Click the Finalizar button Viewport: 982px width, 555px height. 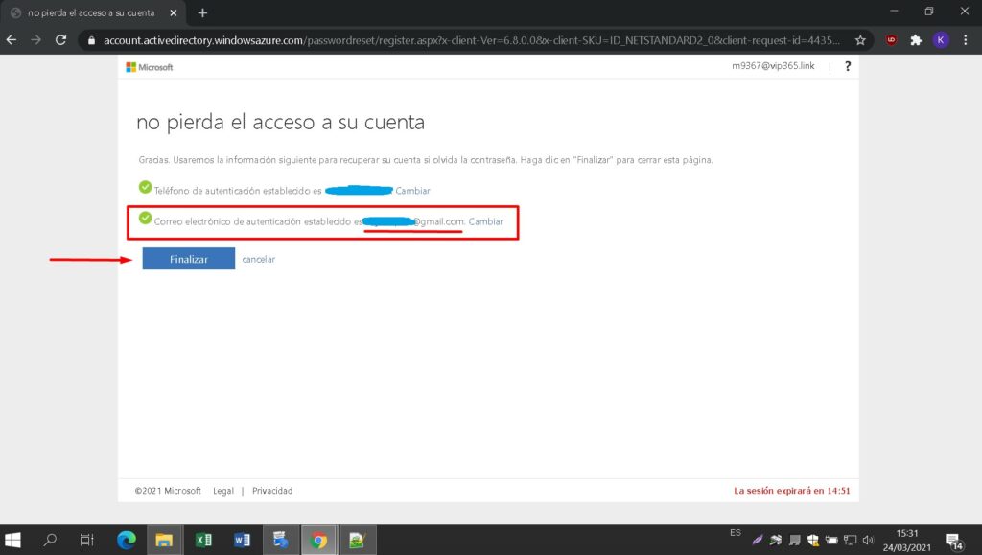pos(188,259)
